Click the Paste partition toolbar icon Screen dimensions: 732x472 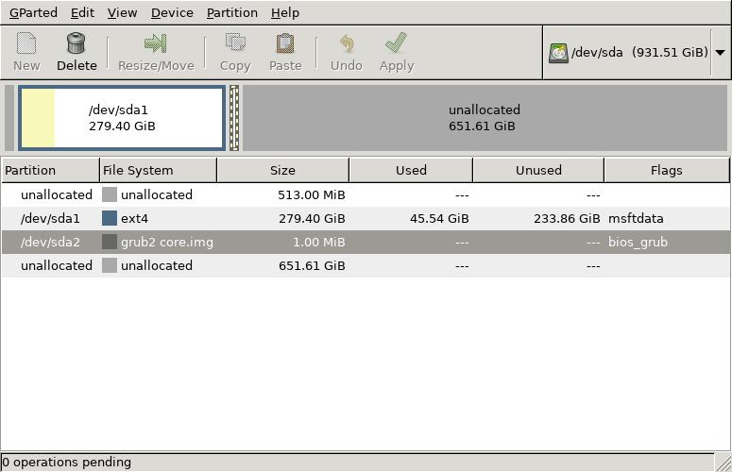pos(285,43)
